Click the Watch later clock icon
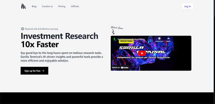The height and width of the screenshot is (104, 215). (159, 38)
